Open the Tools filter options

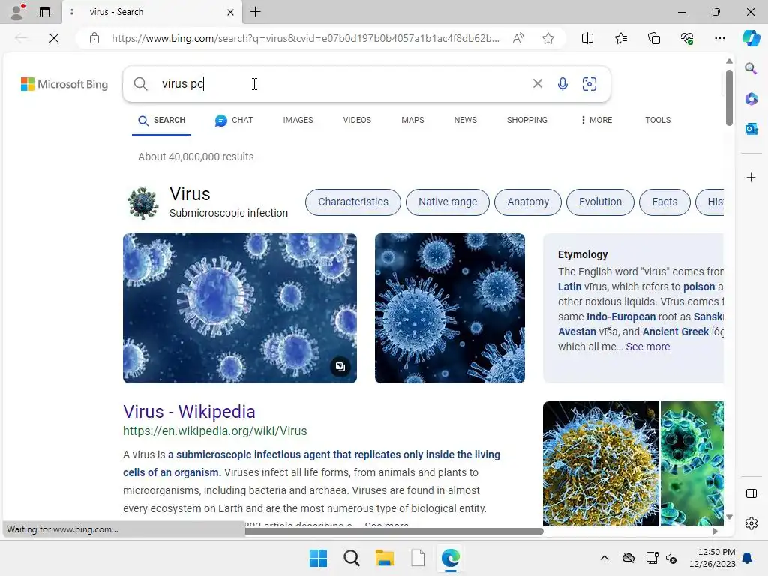[x=658, y=120]
